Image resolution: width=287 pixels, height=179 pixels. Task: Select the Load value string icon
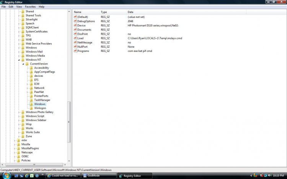tap(75, 38)
